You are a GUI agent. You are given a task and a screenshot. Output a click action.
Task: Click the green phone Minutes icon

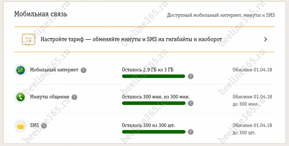(x=20, y=97)
